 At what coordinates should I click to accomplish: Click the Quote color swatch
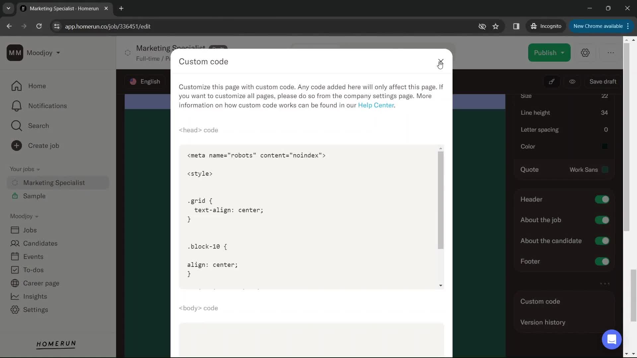tap(605, 170)
